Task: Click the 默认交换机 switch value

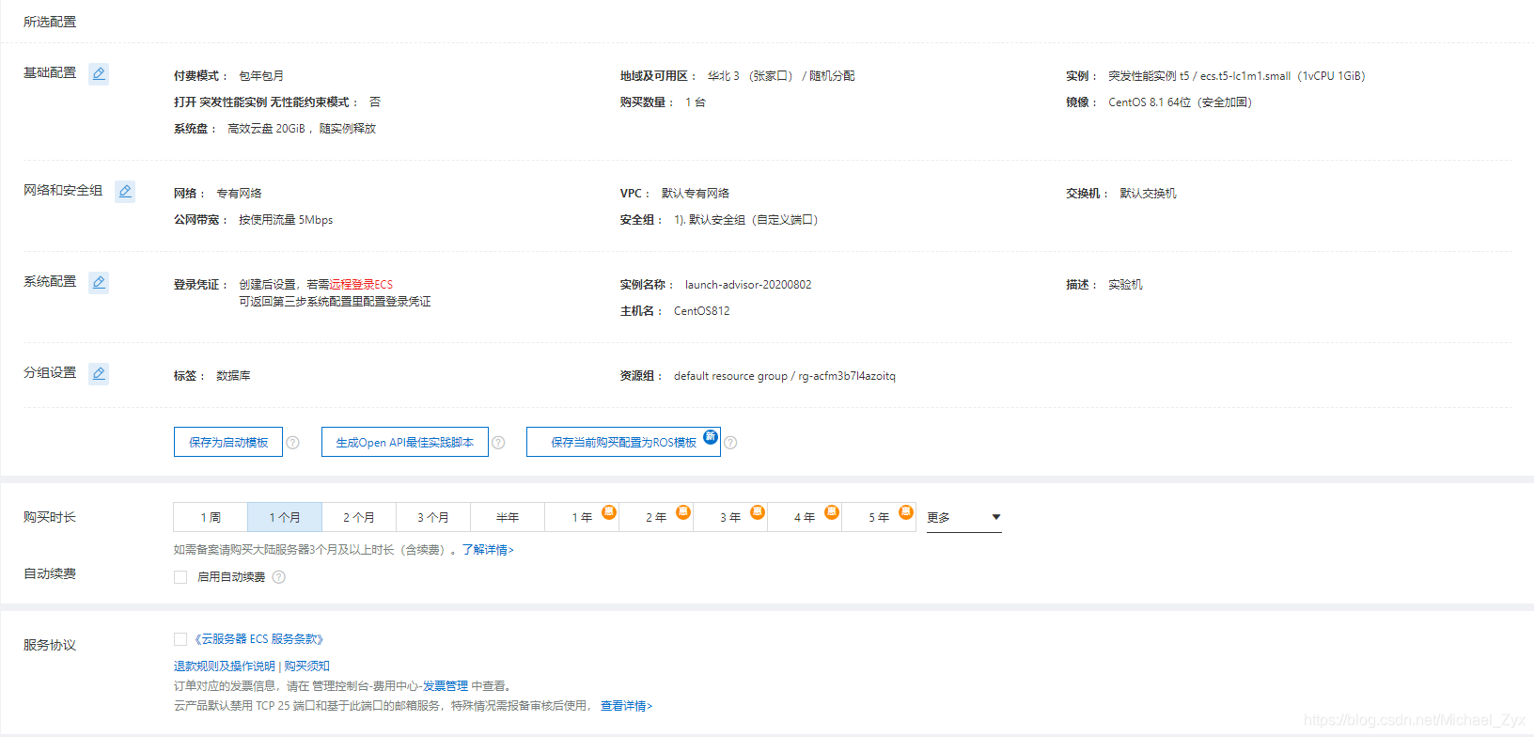Action: (1148, 194)
